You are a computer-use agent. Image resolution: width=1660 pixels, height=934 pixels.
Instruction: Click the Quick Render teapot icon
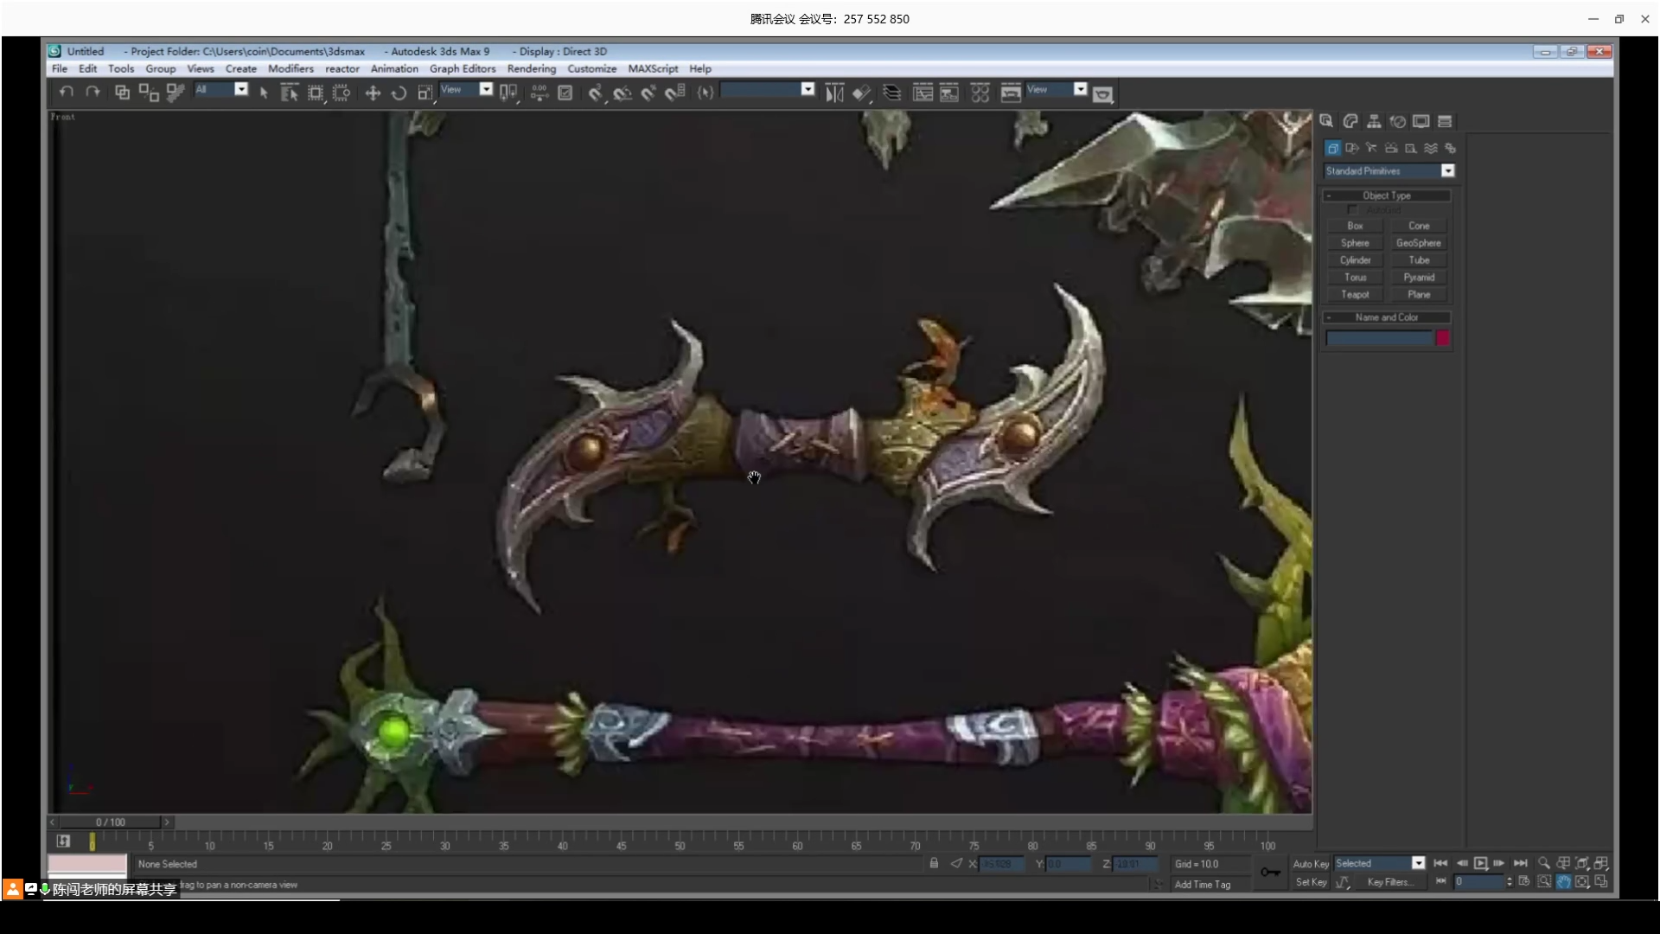tap(1102, 93)
